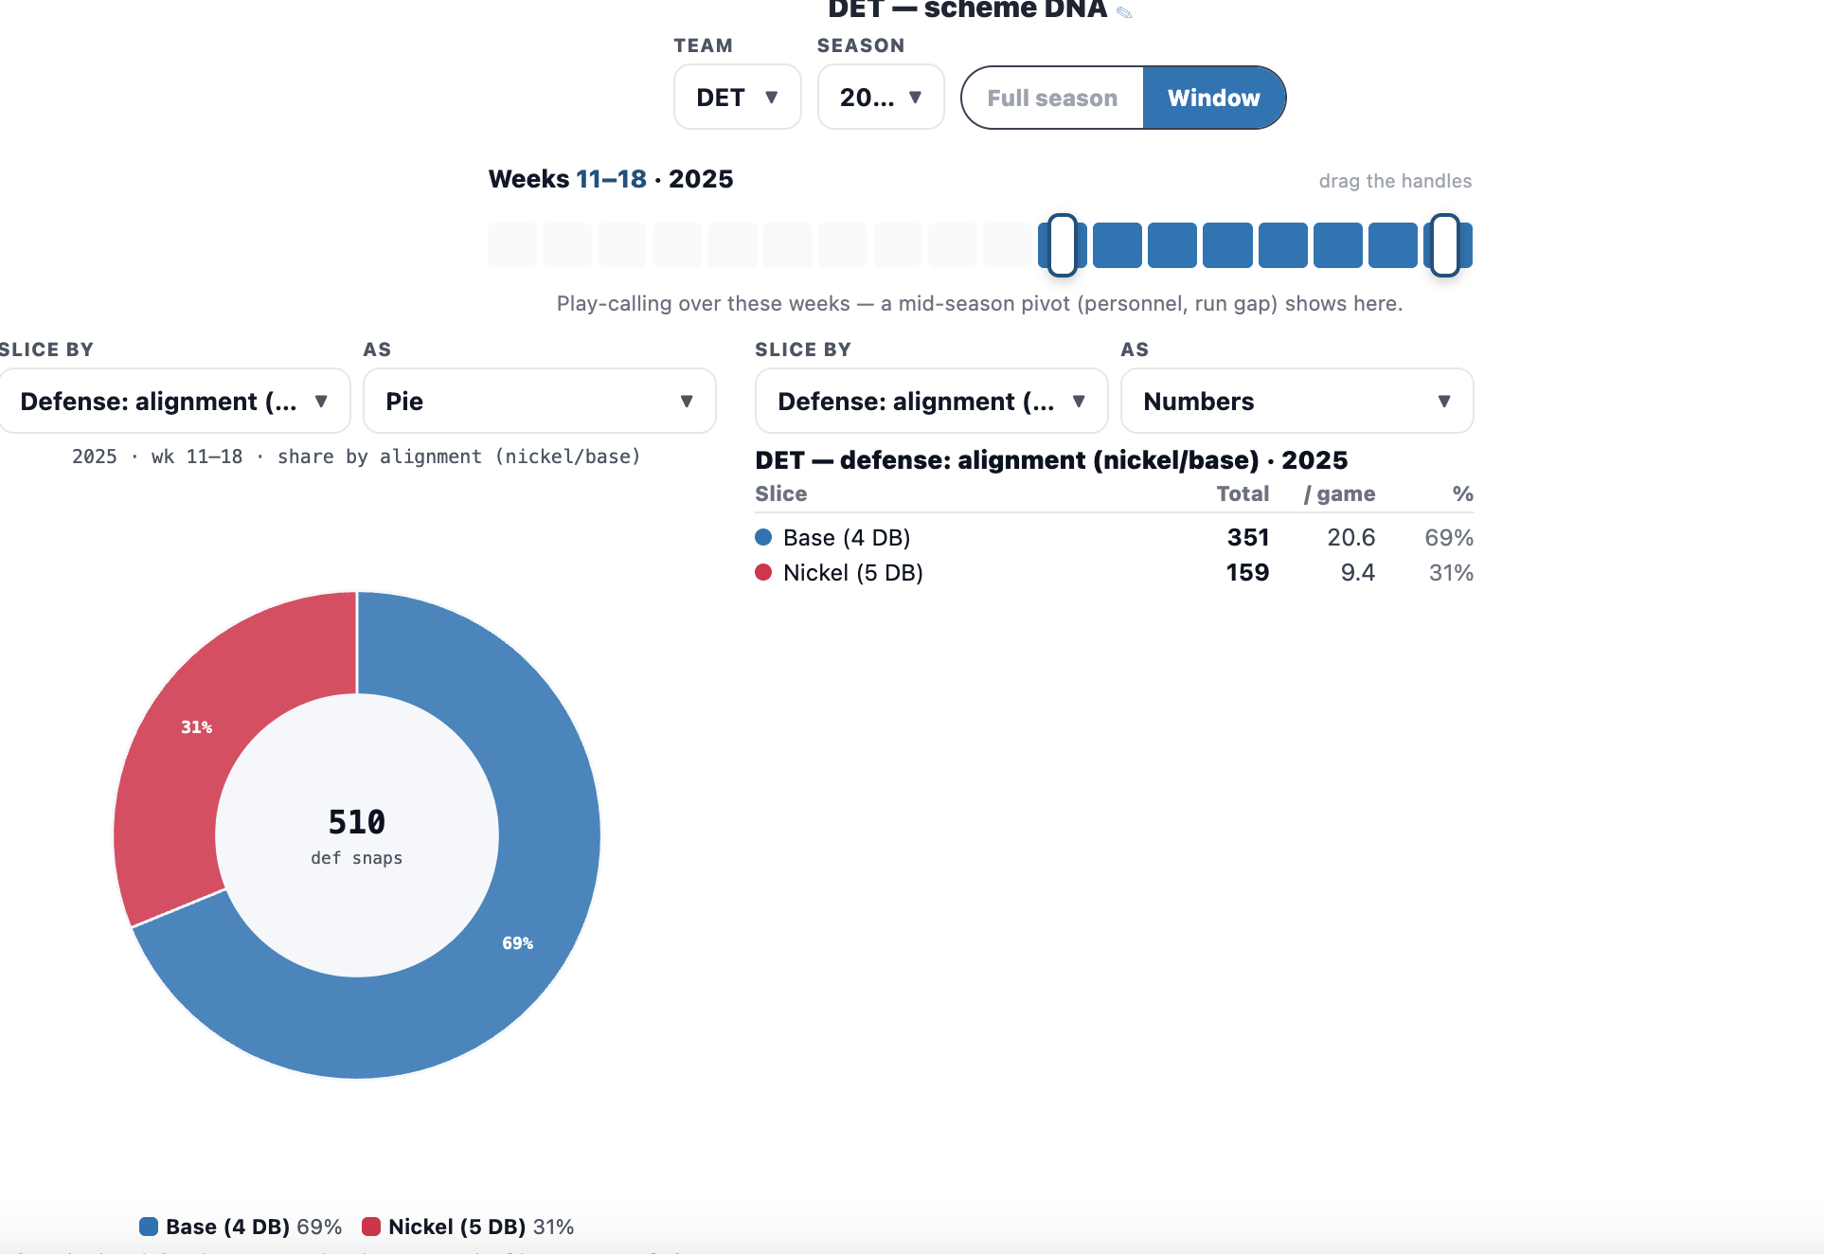
Task: Select the week 10 block on the timeline
Action: [1008, 245]
